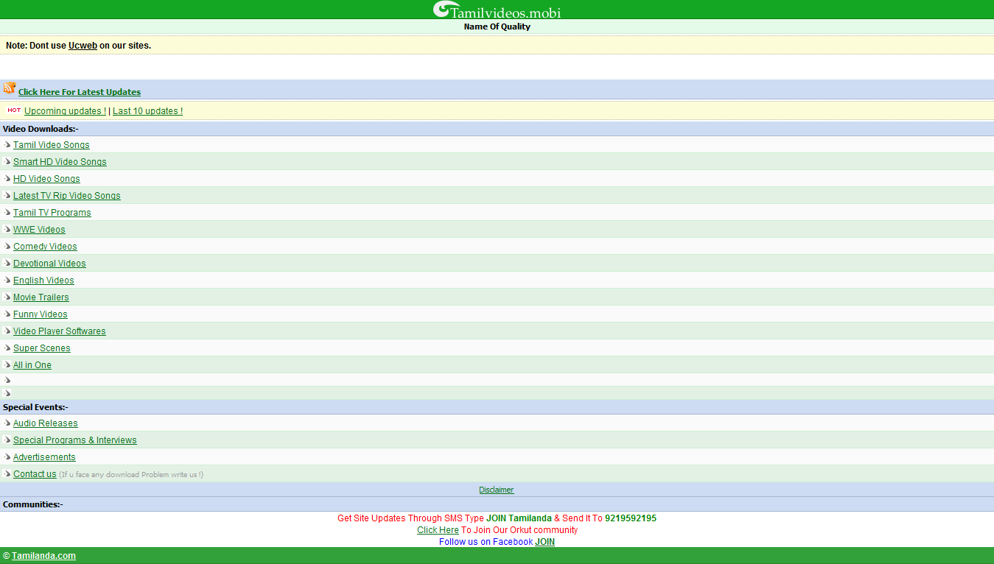Click the arrow bullet beside Movie Trailers
This screenshot has height=564, width=994.
tap(7, 297)
